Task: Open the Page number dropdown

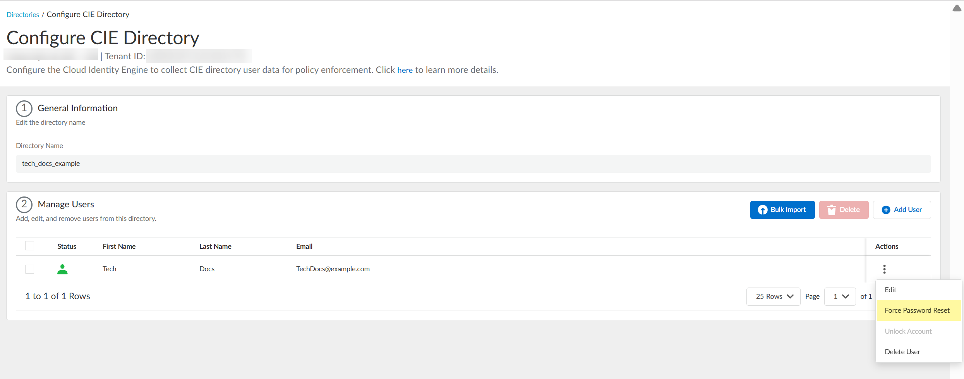Action: click(x=840, y=296)
